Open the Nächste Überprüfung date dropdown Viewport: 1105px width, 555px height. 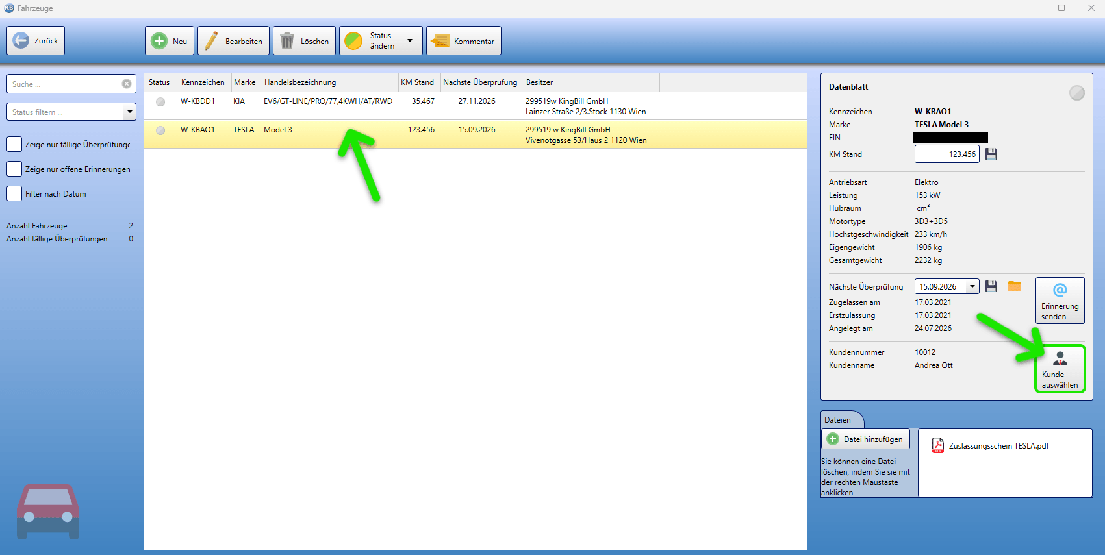tap(972, 286)
